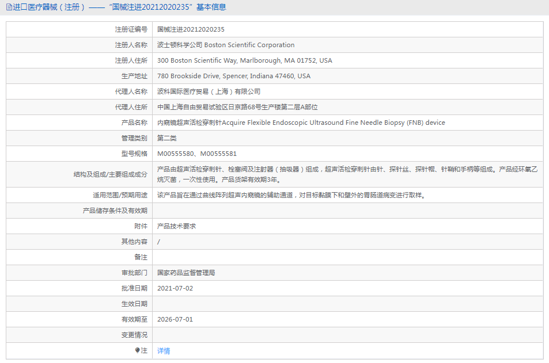
Task: Select model number M00555581
Action: pos(218,154)
